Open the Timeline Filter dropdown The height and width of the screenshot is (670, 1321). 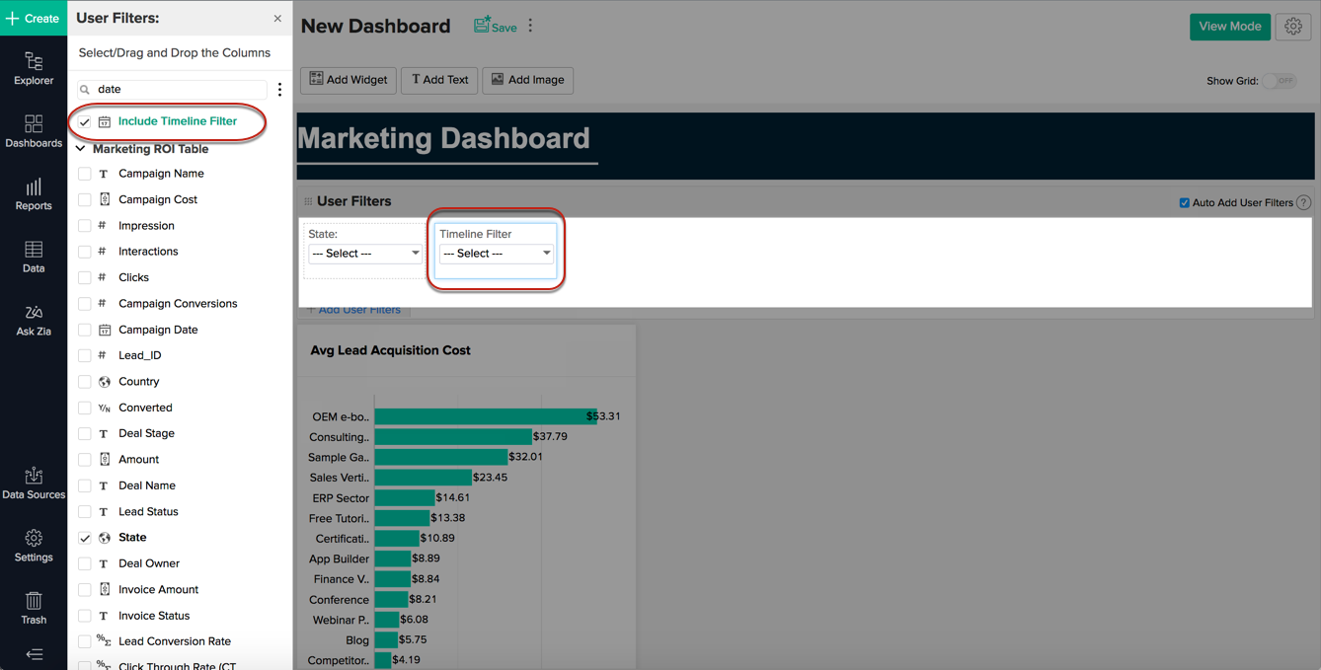click(496, 254)
